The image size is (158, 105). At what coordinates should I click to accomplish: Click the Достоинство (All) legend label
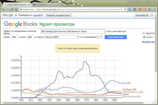click(x=131, y=96)
